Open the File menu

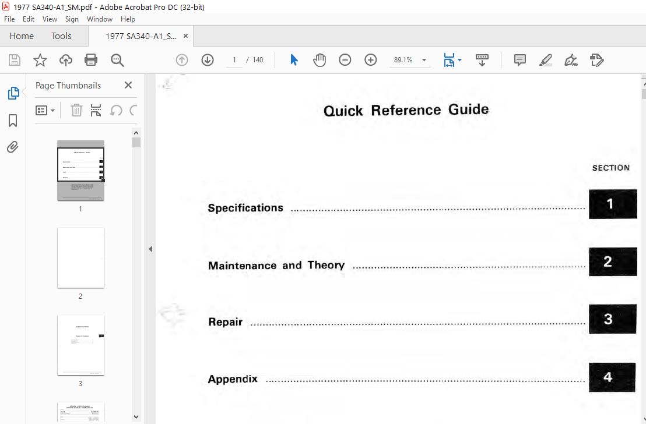click(x=9, y=19)
